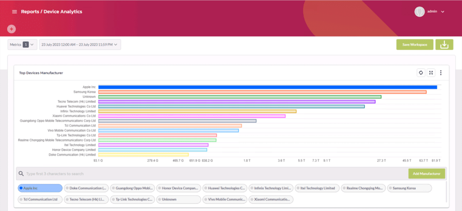Toggle the Realme Chongqing chip
The height and width of the screenshot is (211, 462).
pos(363,188)
